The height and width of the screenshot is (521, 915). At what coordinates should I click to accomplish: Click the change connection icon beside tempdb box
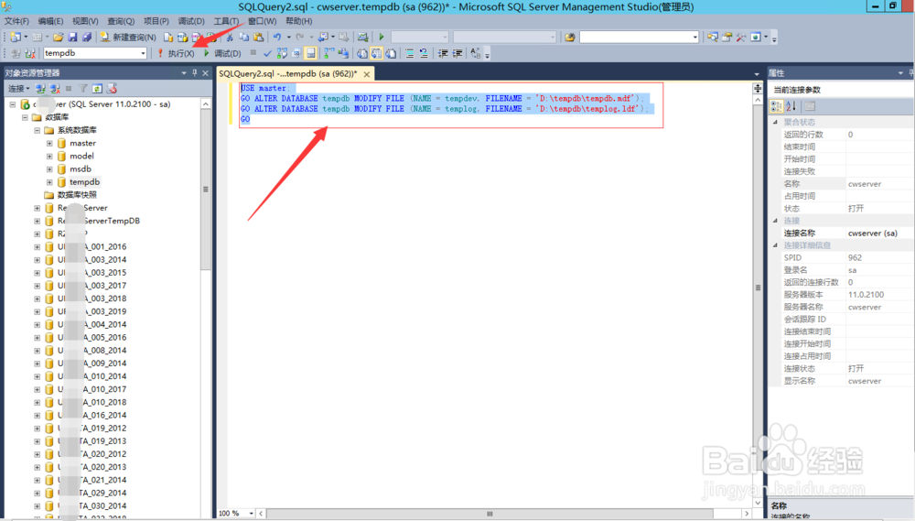(x=30, y=53)
